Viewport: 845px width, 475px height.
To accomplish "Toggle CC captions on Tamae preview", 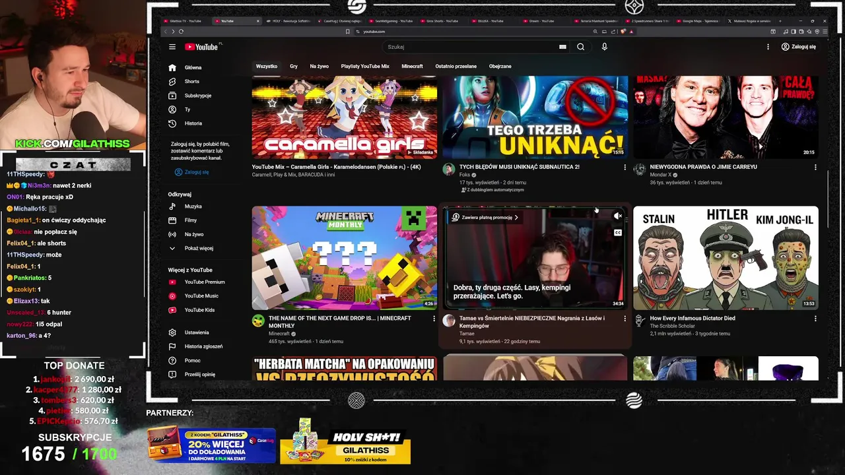I will pos(618,232).
